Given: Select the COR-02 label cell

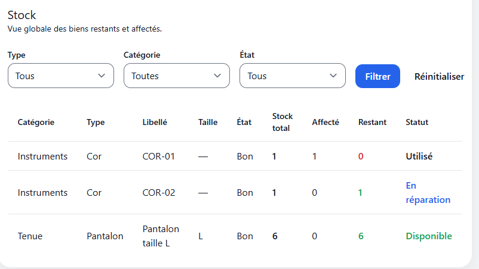Looking at the screenshot, I should (x=159, y=193).
